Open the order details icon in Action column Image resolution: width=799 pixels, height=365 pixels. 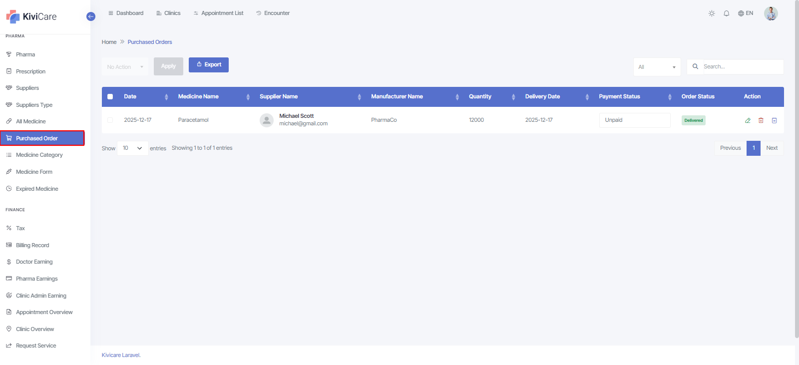(x=774, y=120)
